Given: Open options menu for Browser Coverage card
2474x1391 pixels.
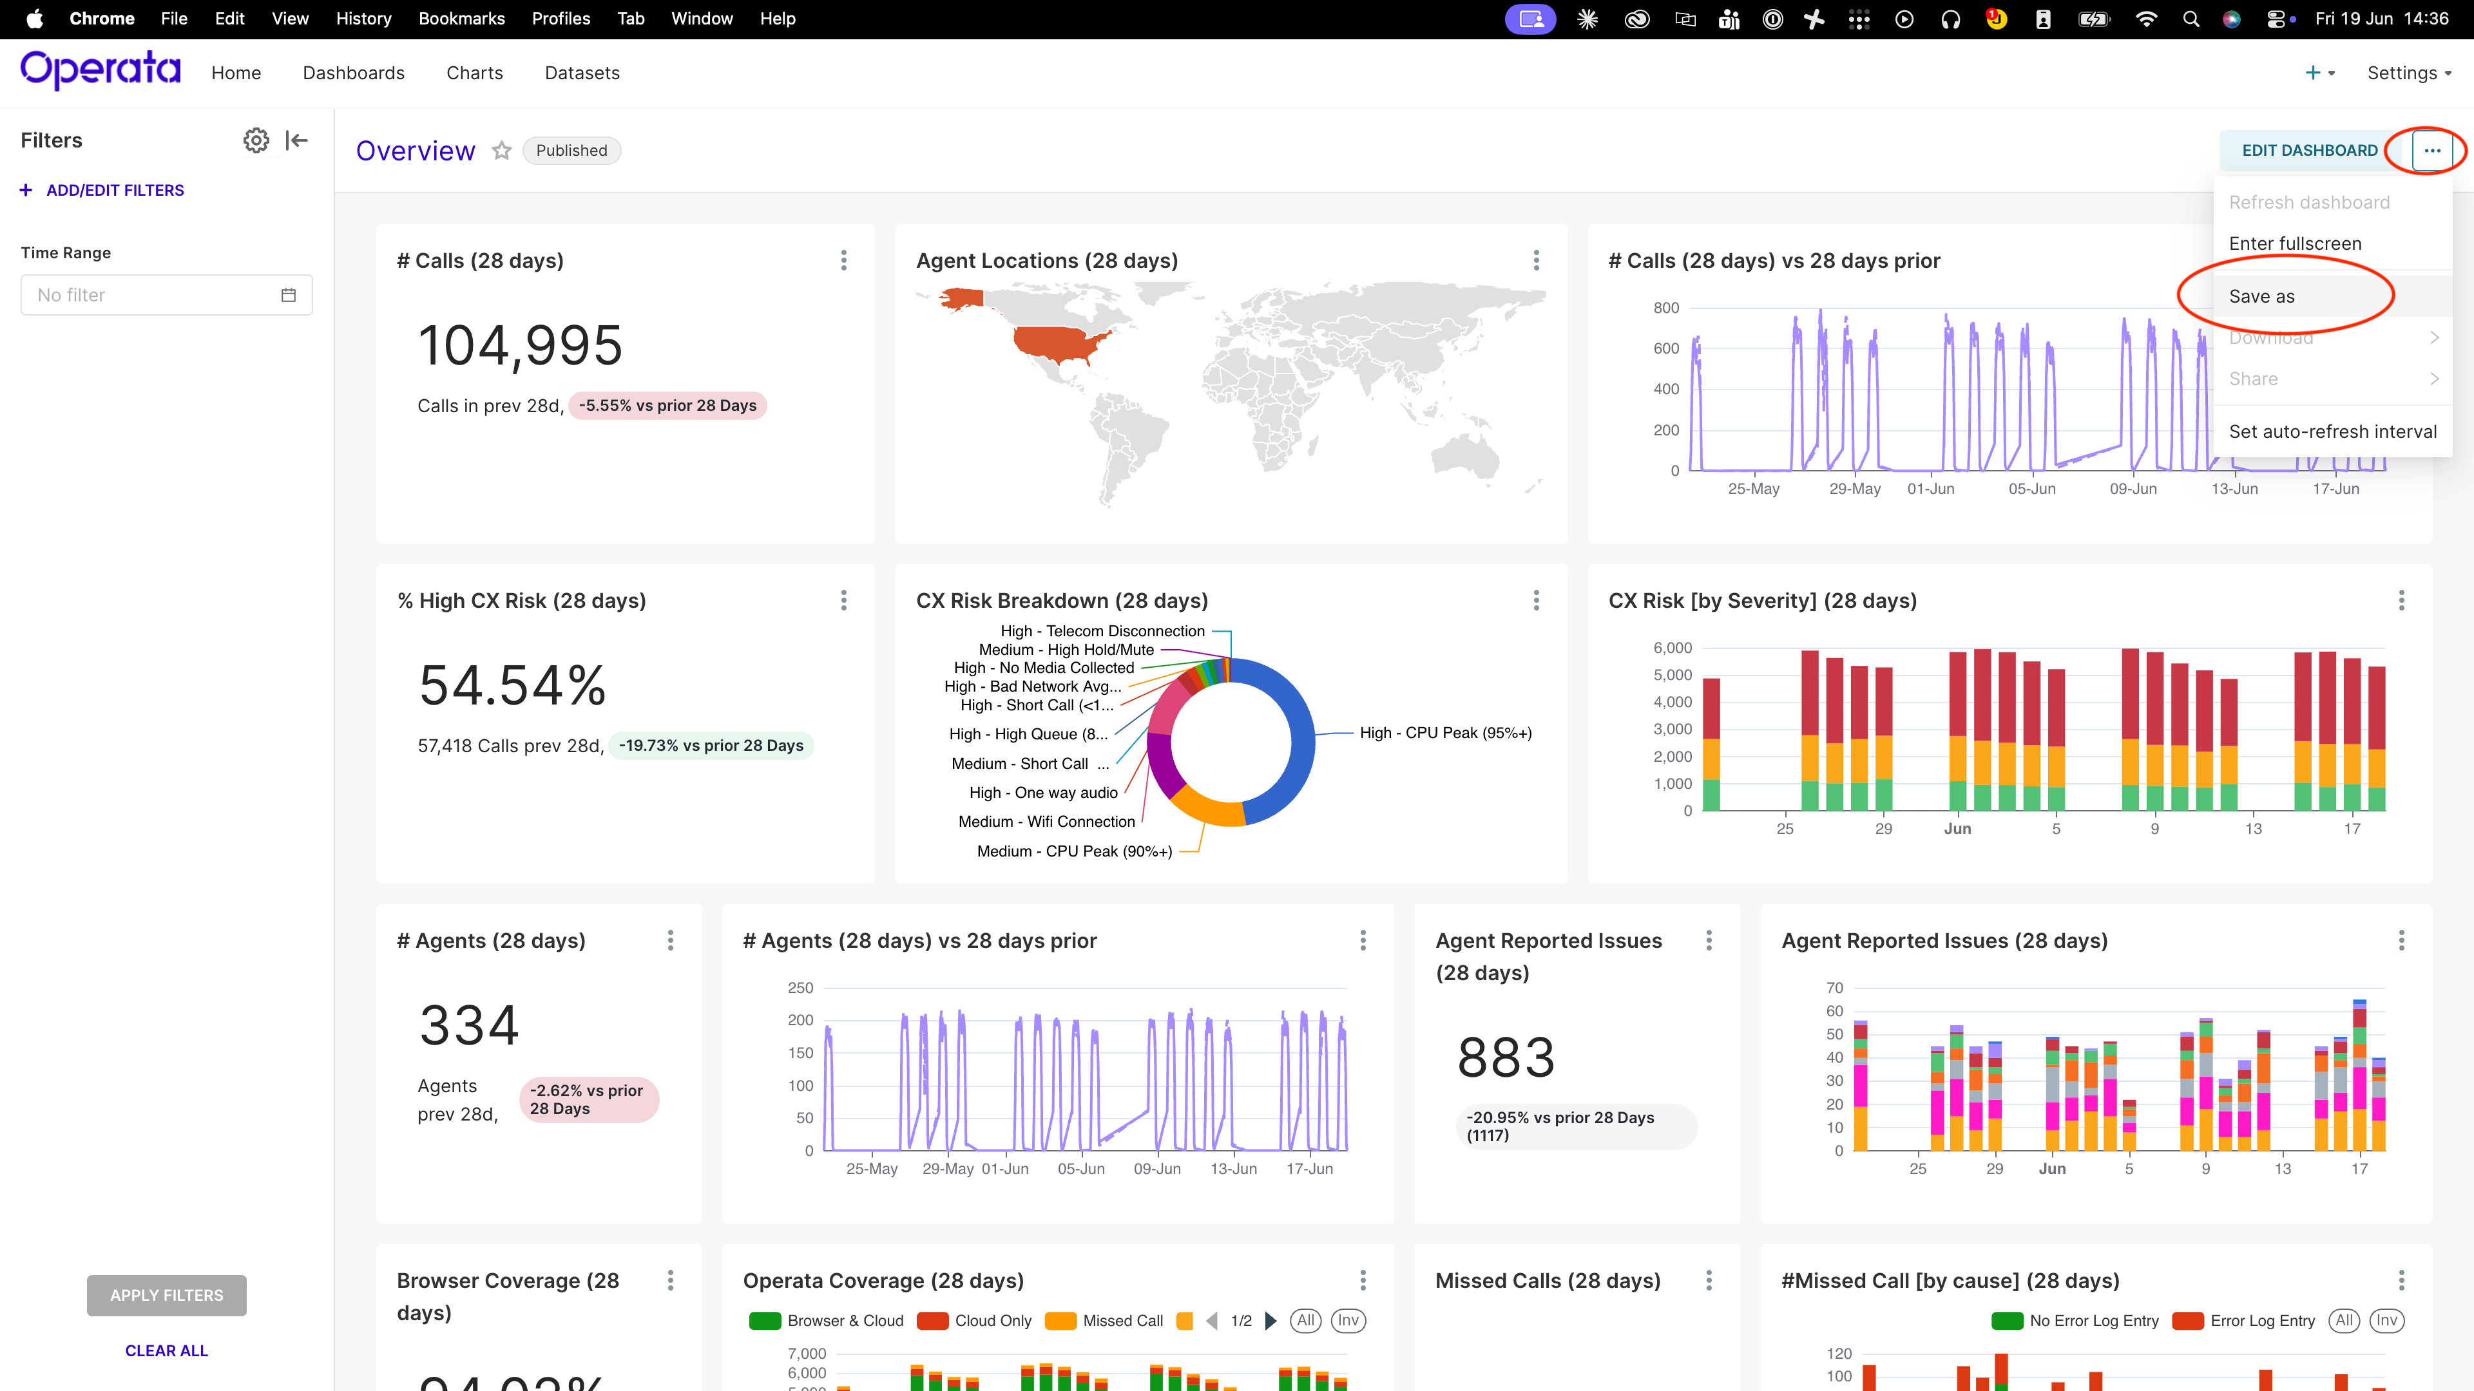Looking at the screenshot, I should 670,1280.
